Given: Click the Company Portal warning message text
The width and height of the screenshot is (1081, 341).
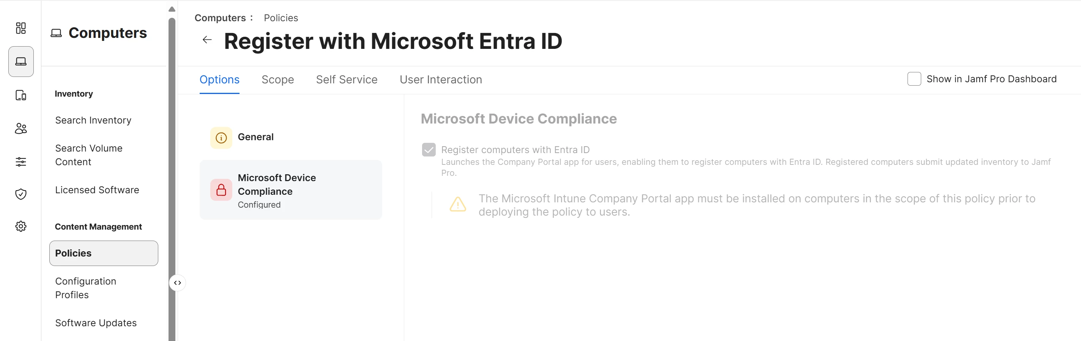Looking at the screenshot, I should coord(757,205).
